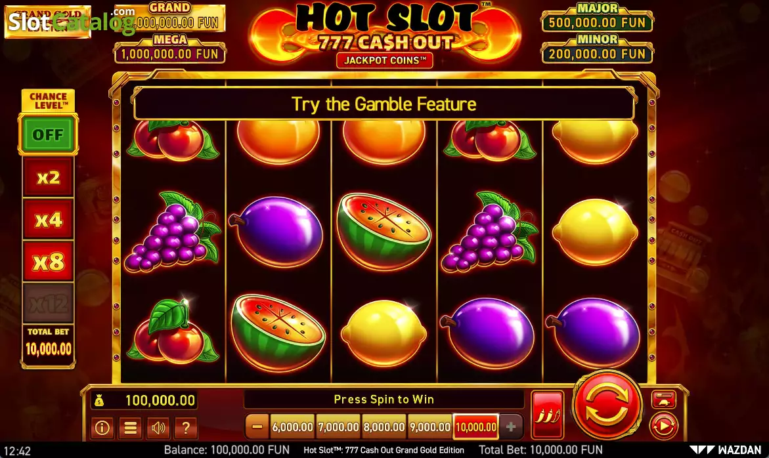
Task: Select the 6,000.00 bet option
Action: pyautogui.click(x=292, y=427)
